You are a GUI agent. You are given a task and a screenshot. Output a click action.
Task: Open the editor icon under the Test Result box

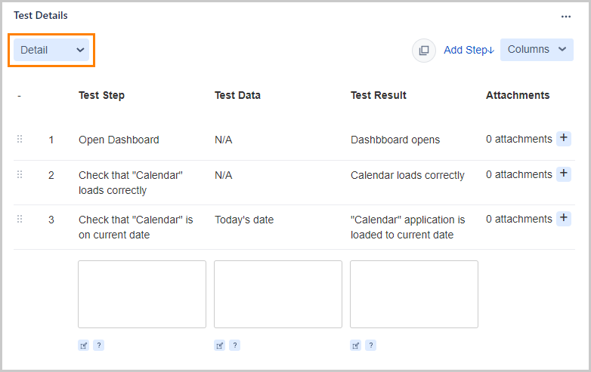356,346
